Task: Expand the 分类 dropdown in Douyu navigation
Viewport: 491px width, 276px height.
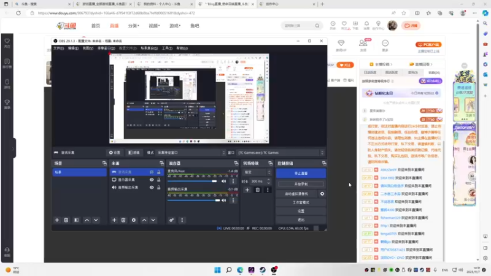Action: 133,26
